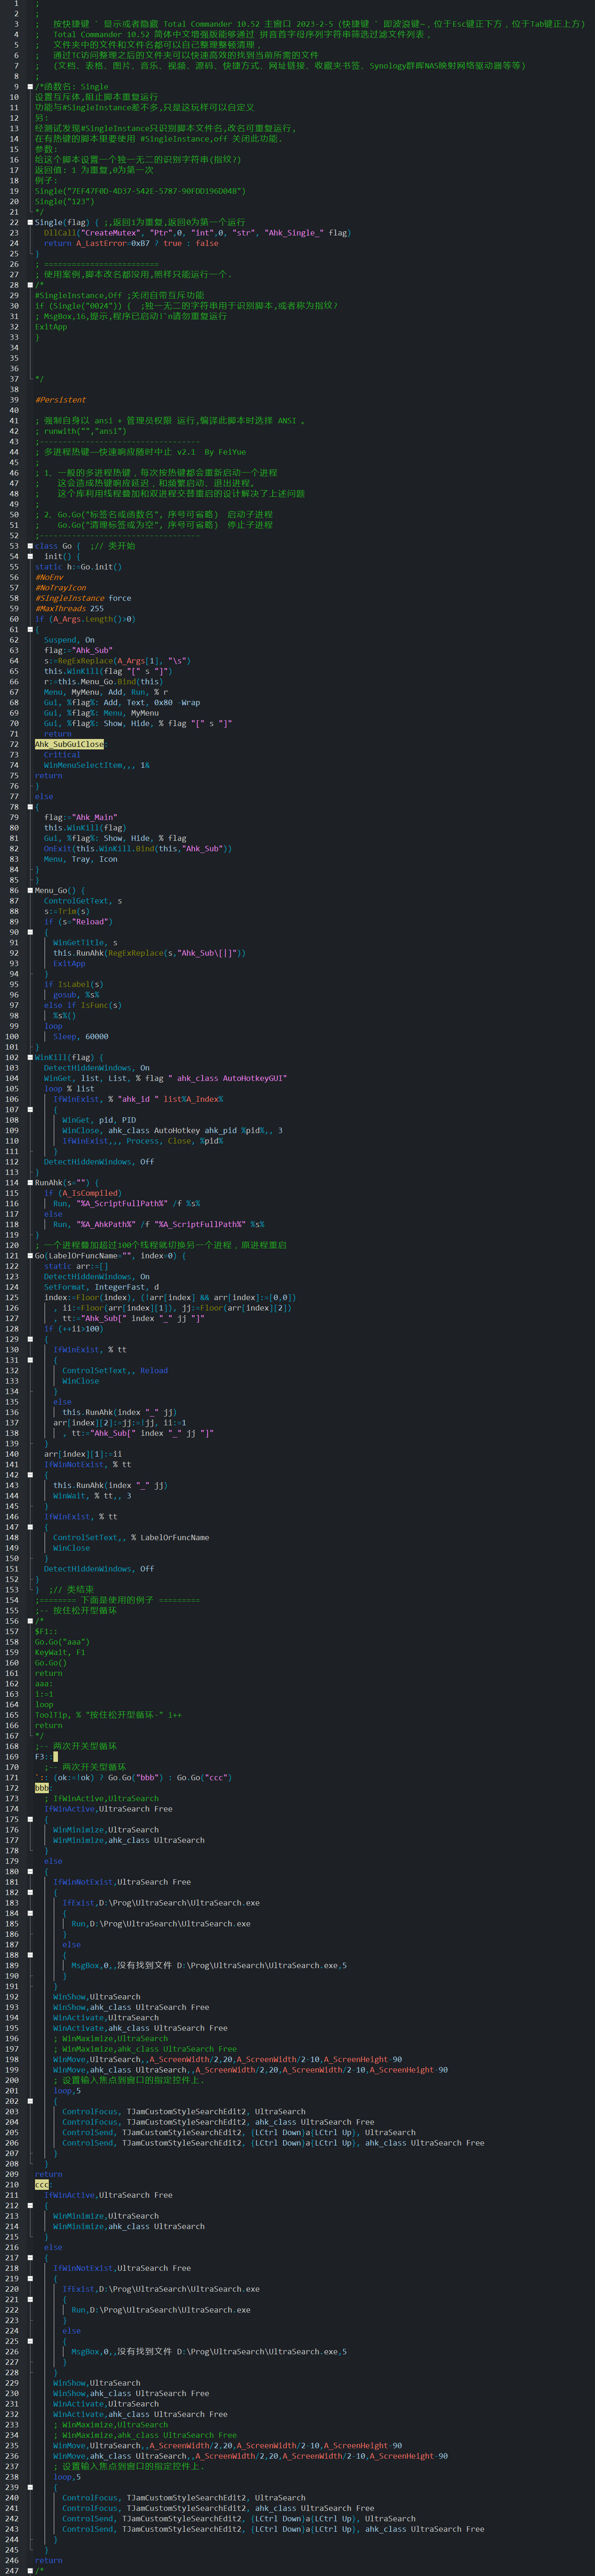This screenshot has height=2576, width=595.
Task: Collapse the Menu_Go() fold at line 86
Action: tap(30, 890)
